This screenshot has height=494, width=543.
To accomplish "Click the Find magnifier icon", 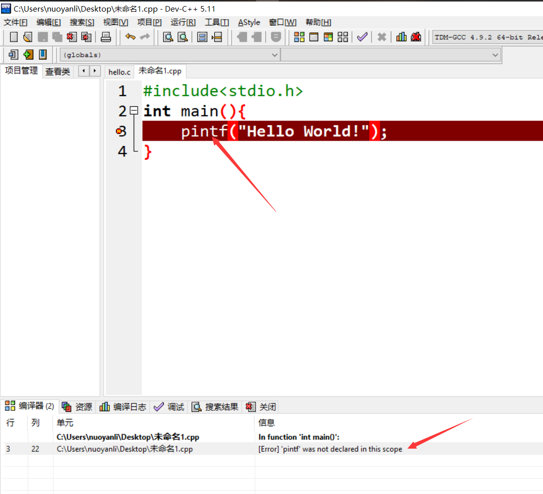I will click(x=168, y=37).
